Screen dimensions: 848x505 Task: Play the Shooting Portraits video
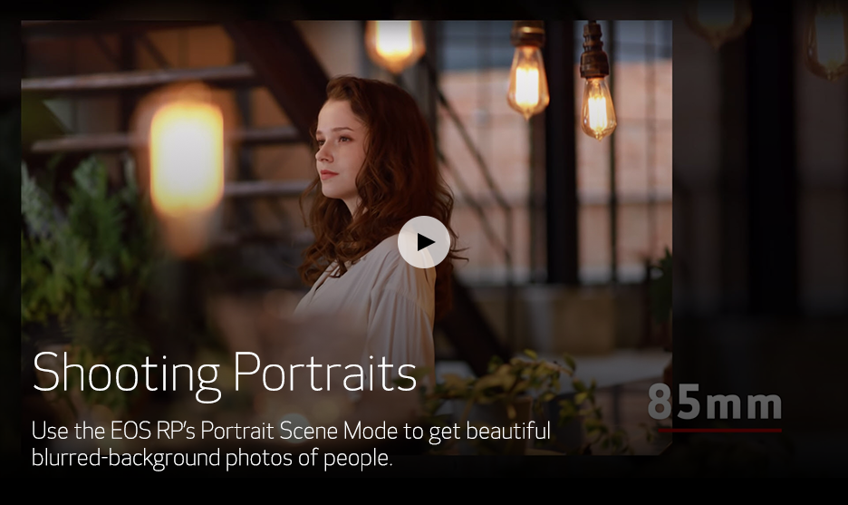click(x=423, y=242)
